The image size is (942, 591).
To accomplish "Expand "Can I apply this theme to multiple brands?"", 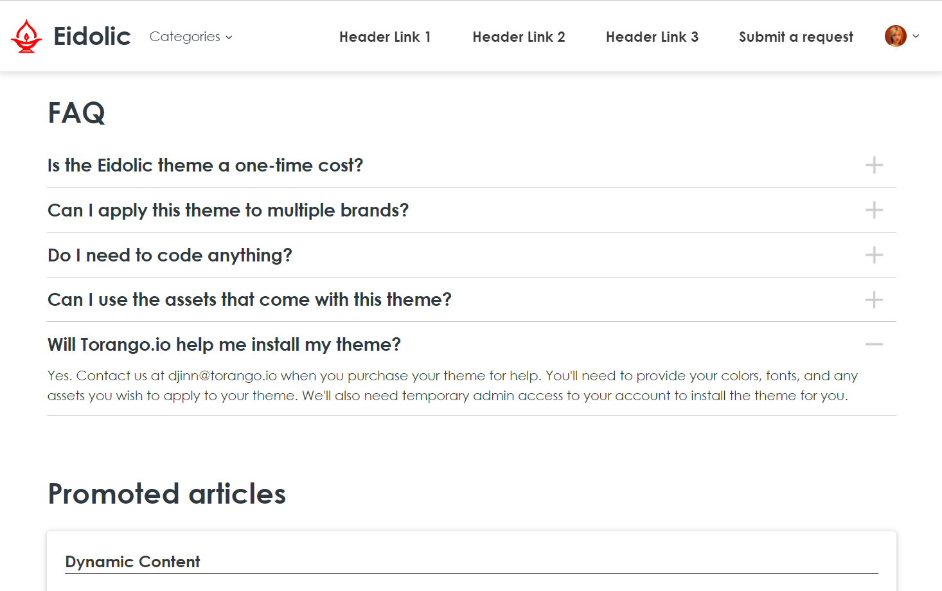I will pyautogui.click(x=228, y=211).
